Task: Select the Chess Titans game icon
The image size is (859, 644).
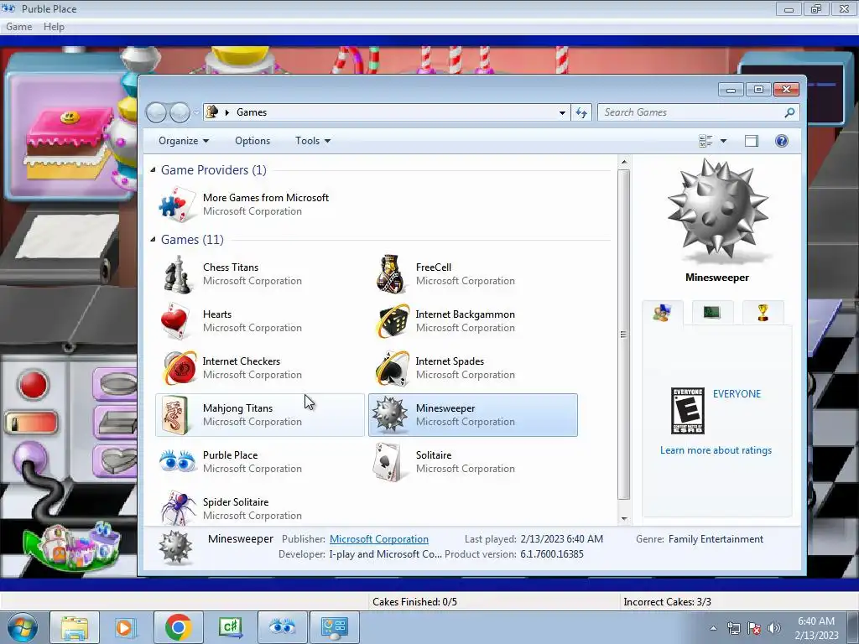Action: click(x=177, y=274)
